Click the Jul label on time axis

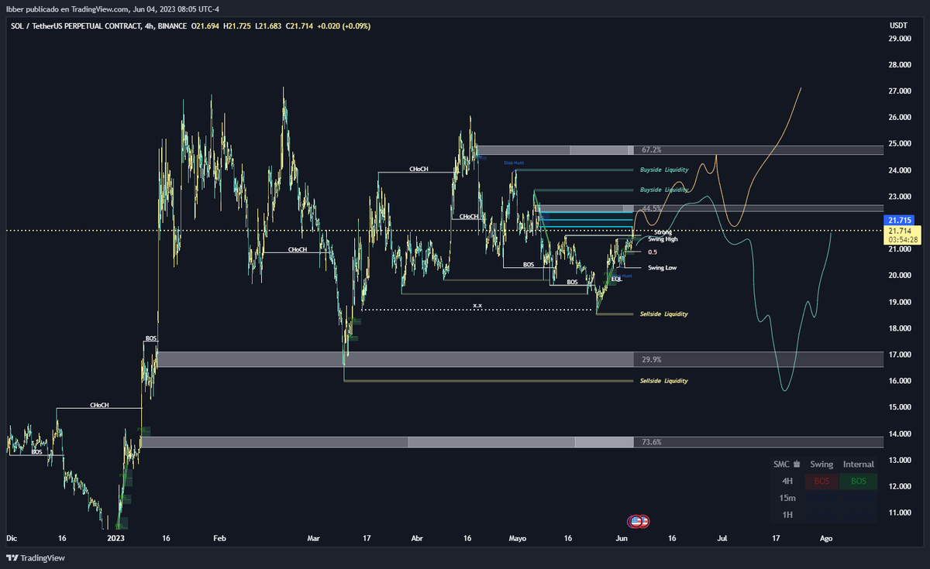tap(722, 537)
